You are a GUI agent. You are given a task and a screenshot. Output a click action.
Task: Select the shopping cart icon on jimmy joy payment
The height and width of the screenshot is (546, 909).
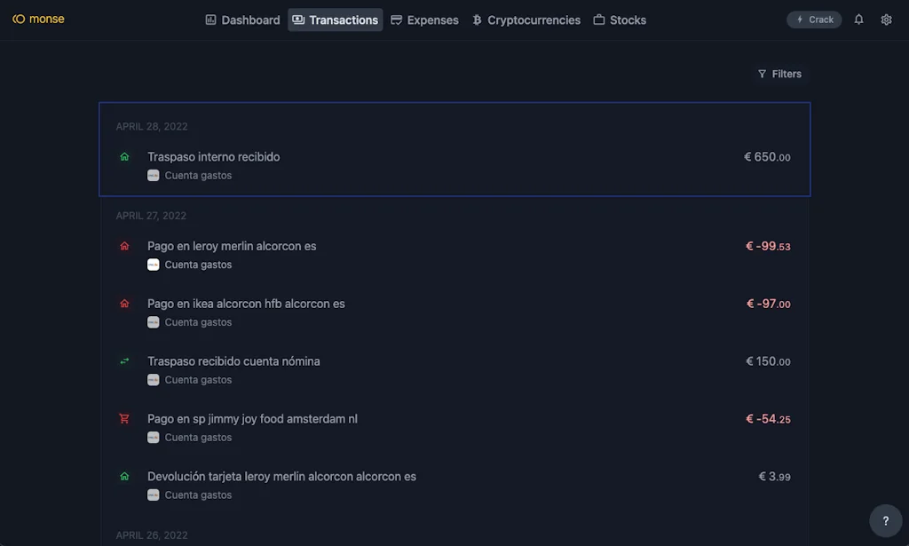point(124,418)
